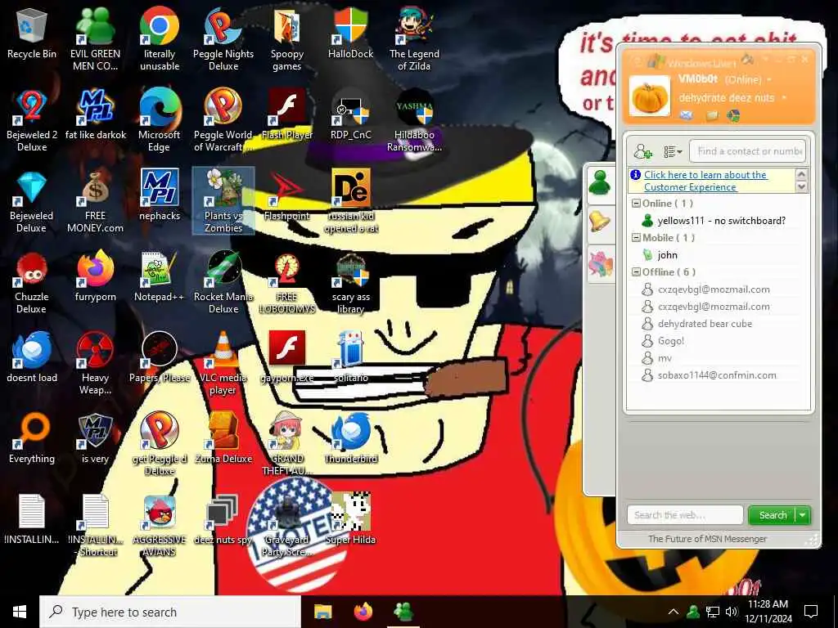Collapse the Offline contact group
838x628 pixels.
pos(636,271)
